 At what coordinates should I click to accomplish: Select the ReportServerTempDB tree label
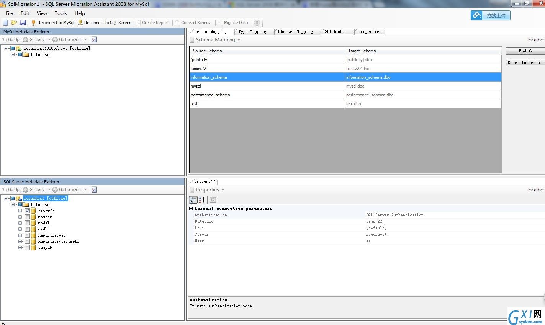point(59,242)
